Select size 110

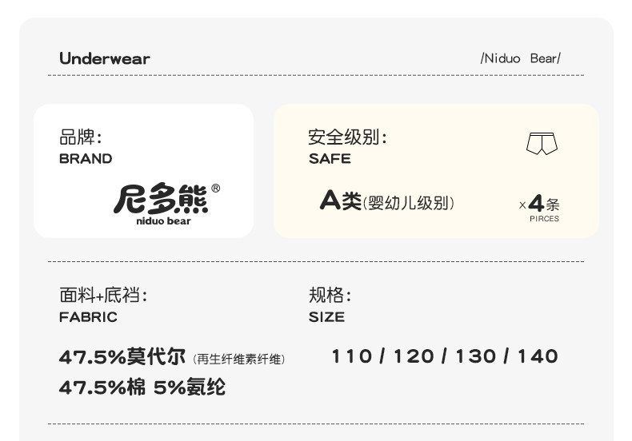[x=351, y=356]
